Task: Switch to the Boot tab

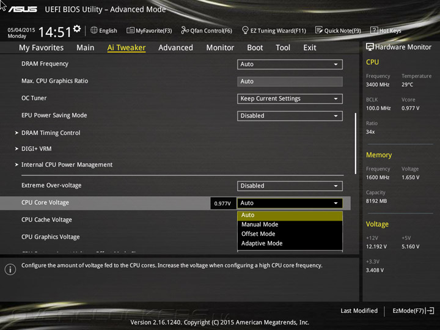Action: [x=255, y=48]
